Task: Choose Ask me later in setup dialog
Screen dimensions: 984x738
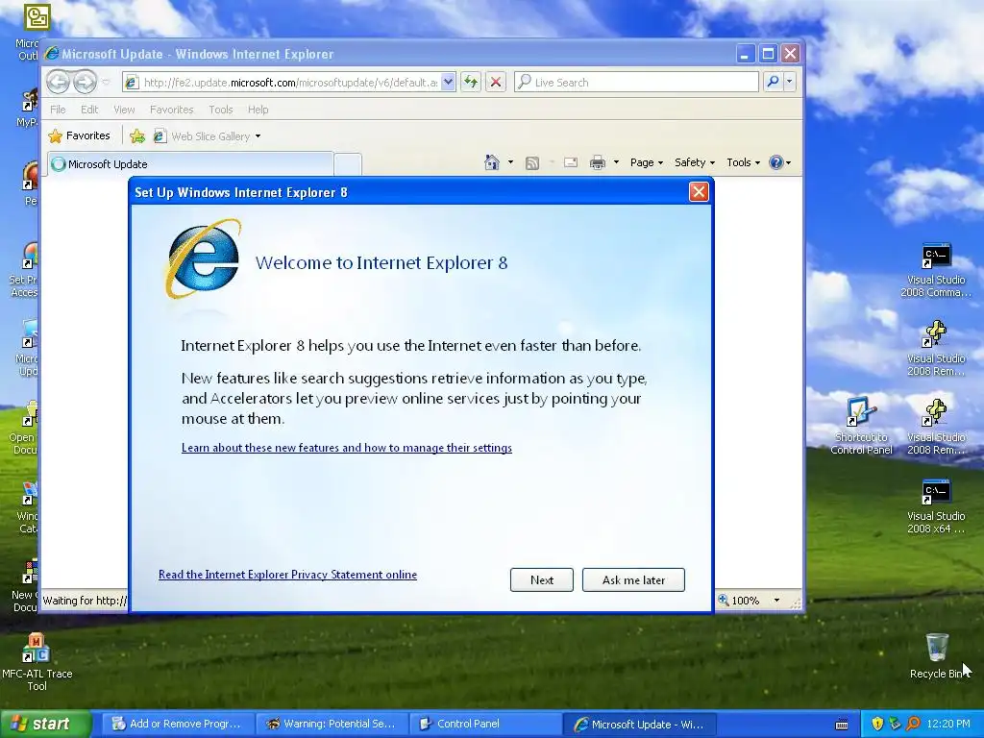Action: click(633, 579)
